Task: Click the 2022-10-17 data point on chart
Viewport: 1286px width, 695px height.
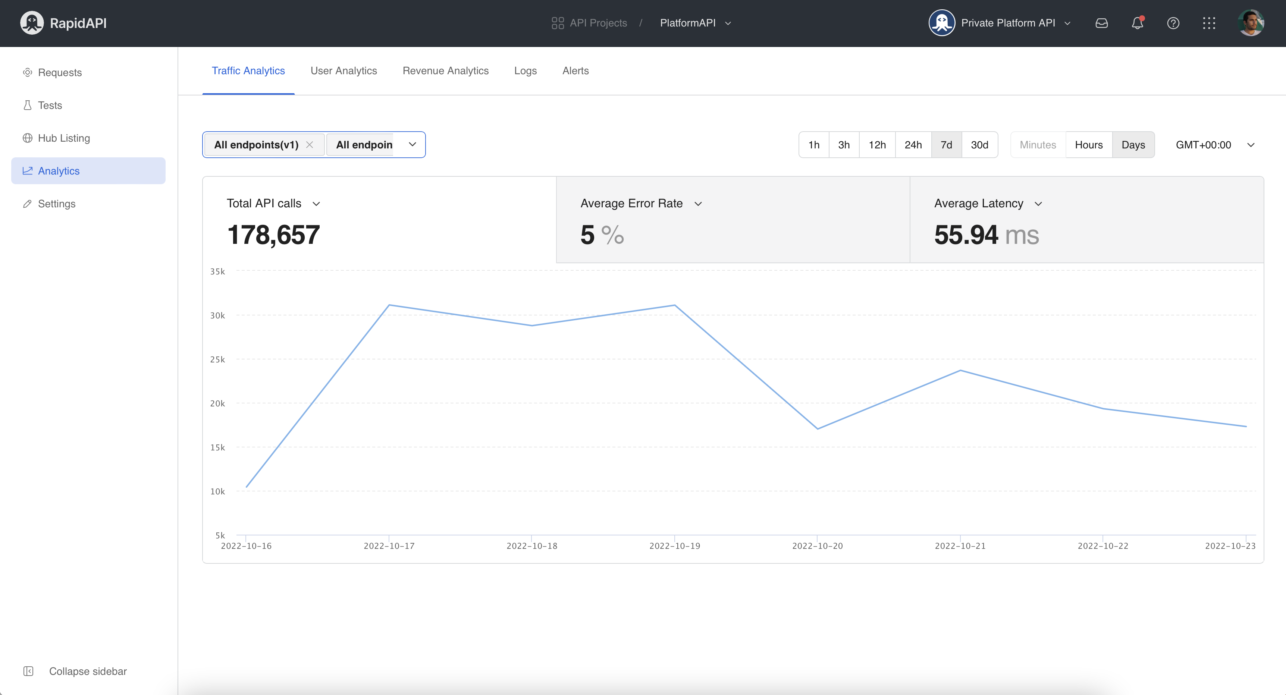Action: (389, 305)
